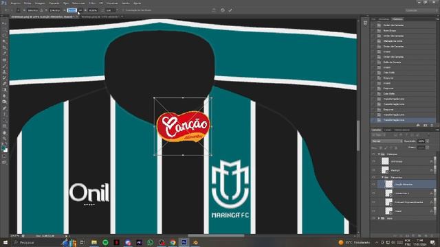The image size is (440, 247).
Task: Open the History panel flyout menu
Action: pos(437,19)
